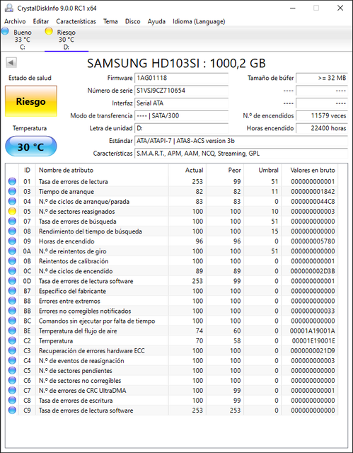This screenshot has width=353, height=453.
Task: Click the status orb for attribute C3
Action: 12,350
